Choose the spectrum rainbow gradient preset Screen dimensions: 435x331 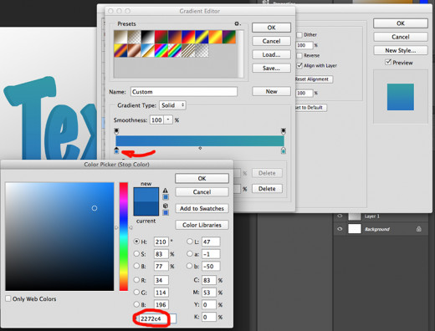click(161, 51)
